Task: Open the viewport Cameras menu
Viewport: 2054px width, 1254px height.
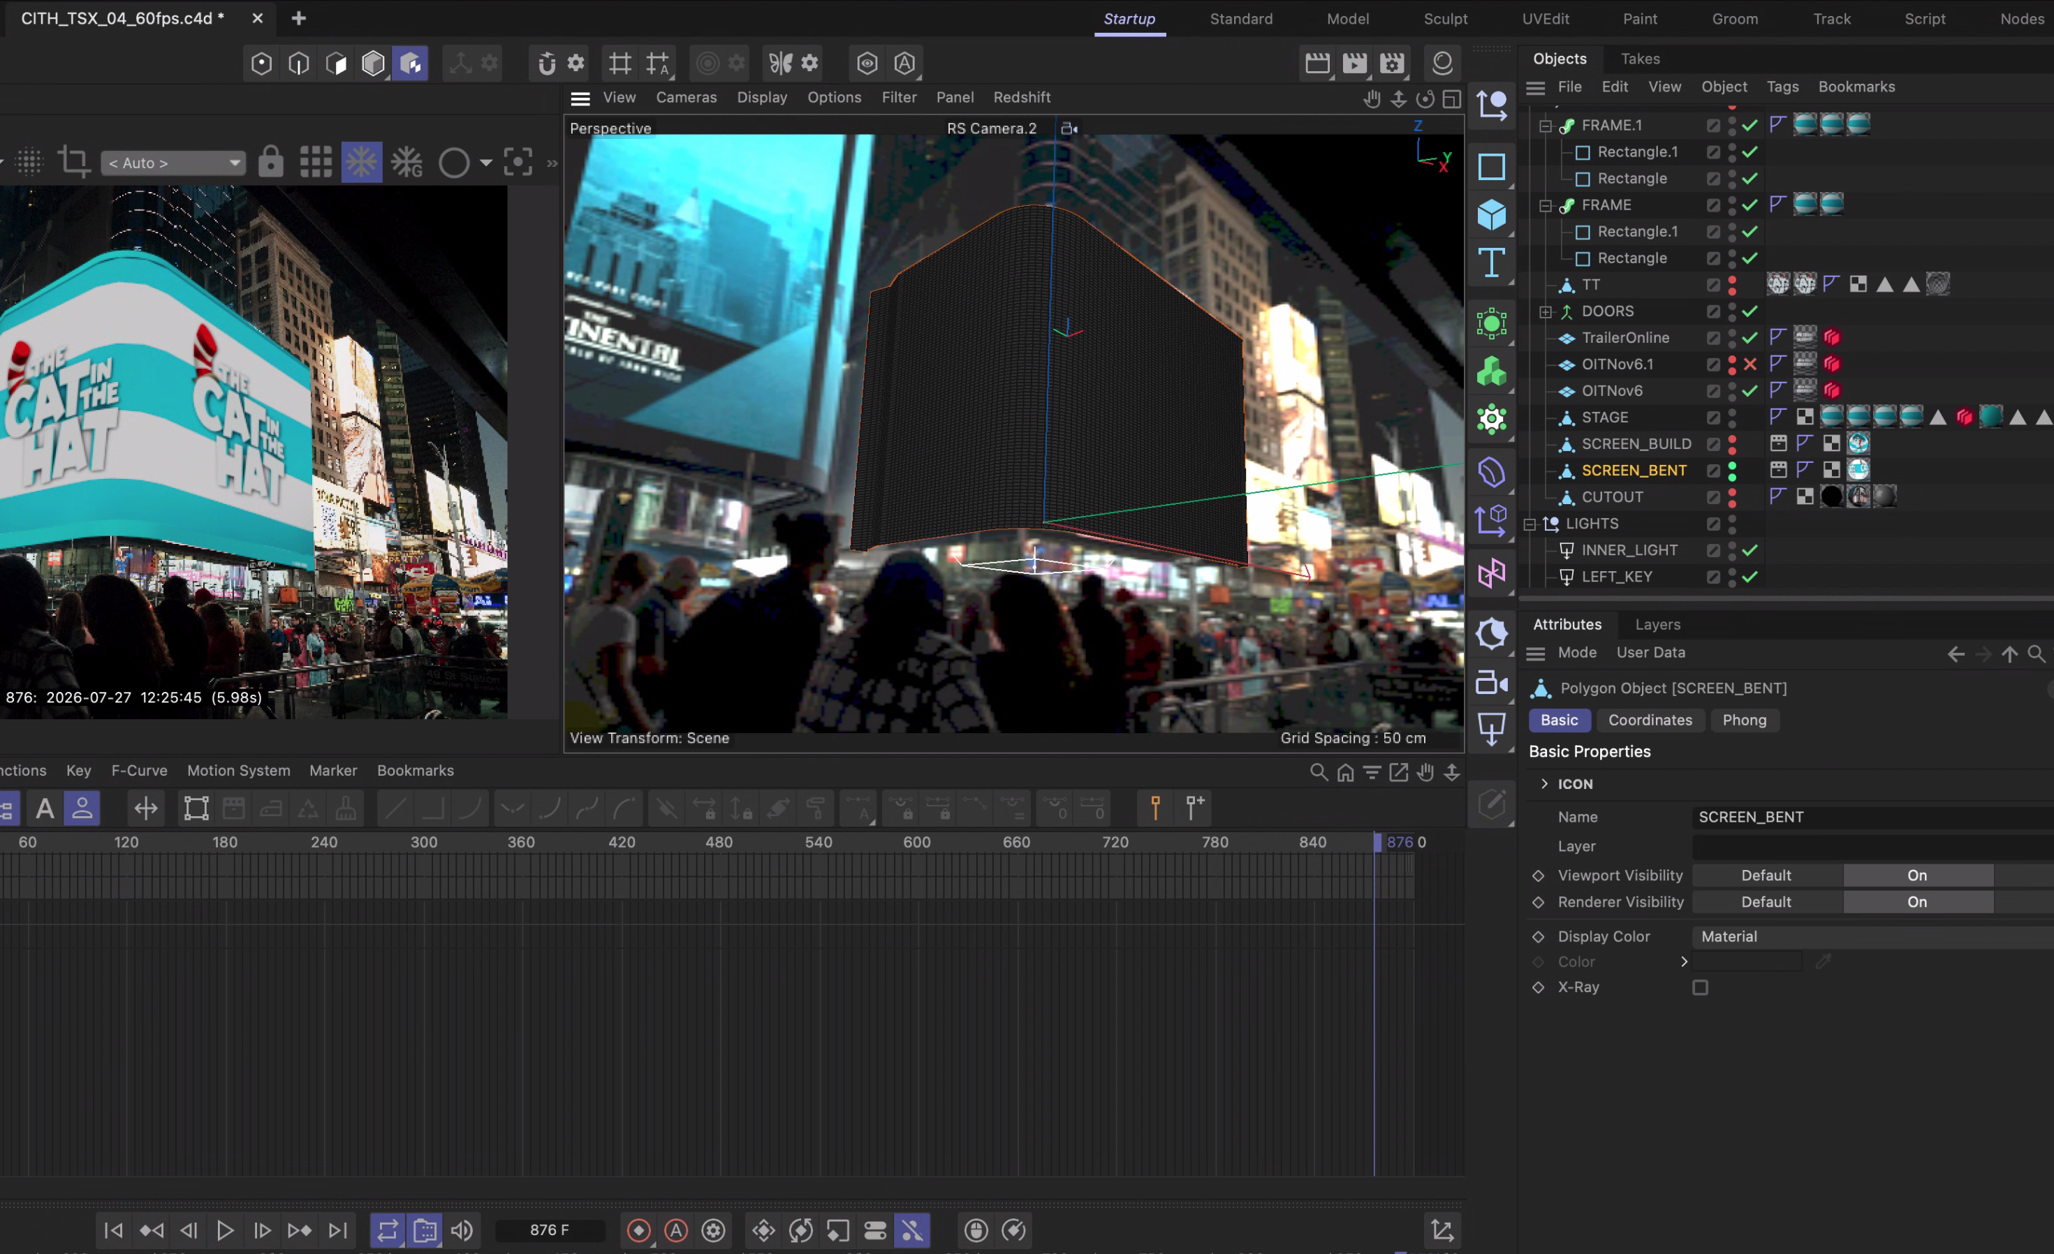Action: (686, 98)
